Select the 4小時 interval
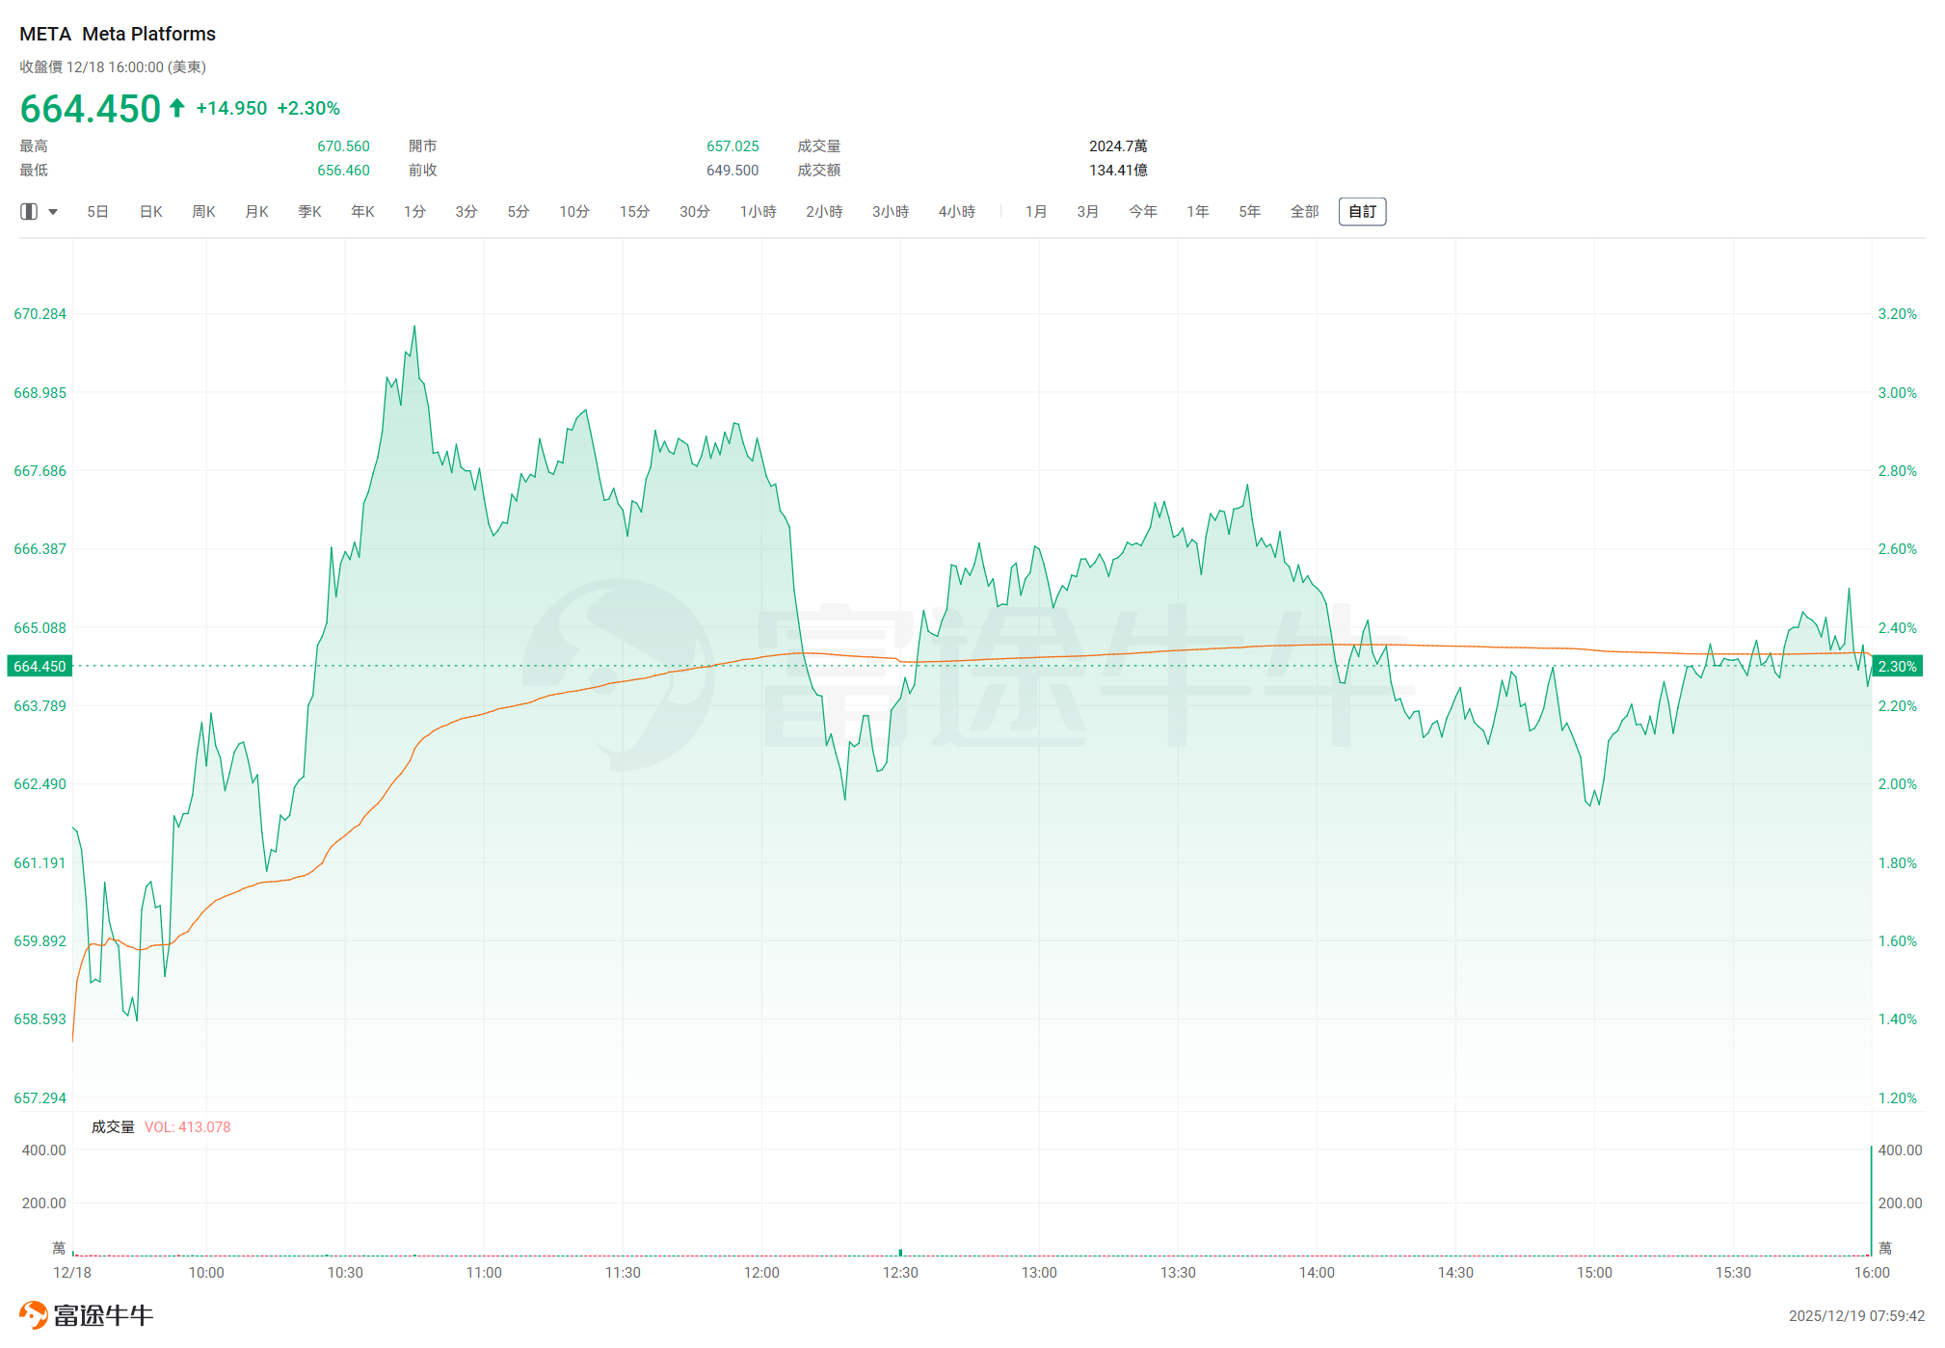Screen dimensions: 1945x1348 point(956,212)
